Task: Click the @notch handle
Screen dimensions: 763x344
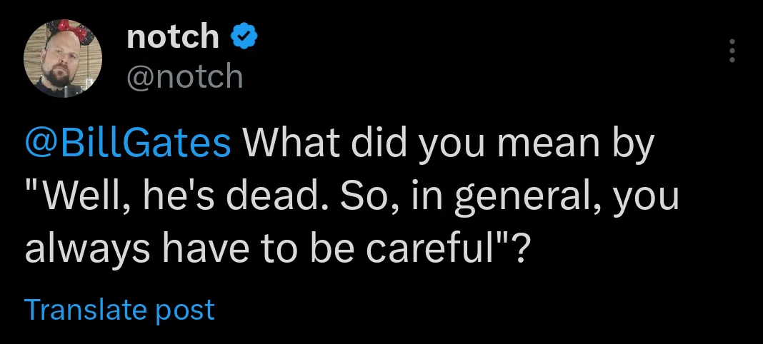Action: click(184, 77)
